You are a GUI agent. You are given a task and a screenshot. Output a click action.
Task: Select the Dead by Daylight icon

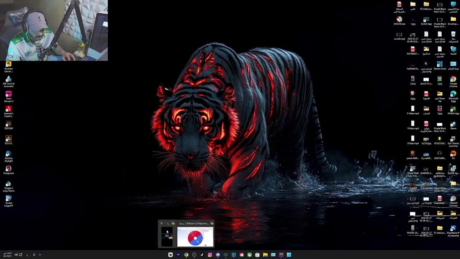pyautogui.click(x=9, y=157)
